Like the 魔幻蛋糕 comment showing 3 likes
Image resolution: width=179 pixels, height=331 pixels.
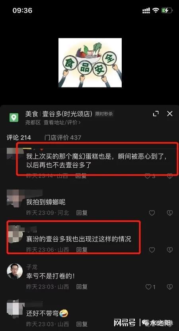coord(150,176)
